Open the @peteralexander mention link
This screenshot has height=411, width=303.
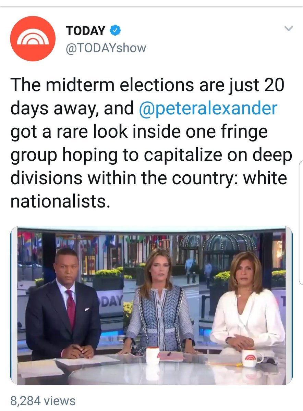pos(208,108)
